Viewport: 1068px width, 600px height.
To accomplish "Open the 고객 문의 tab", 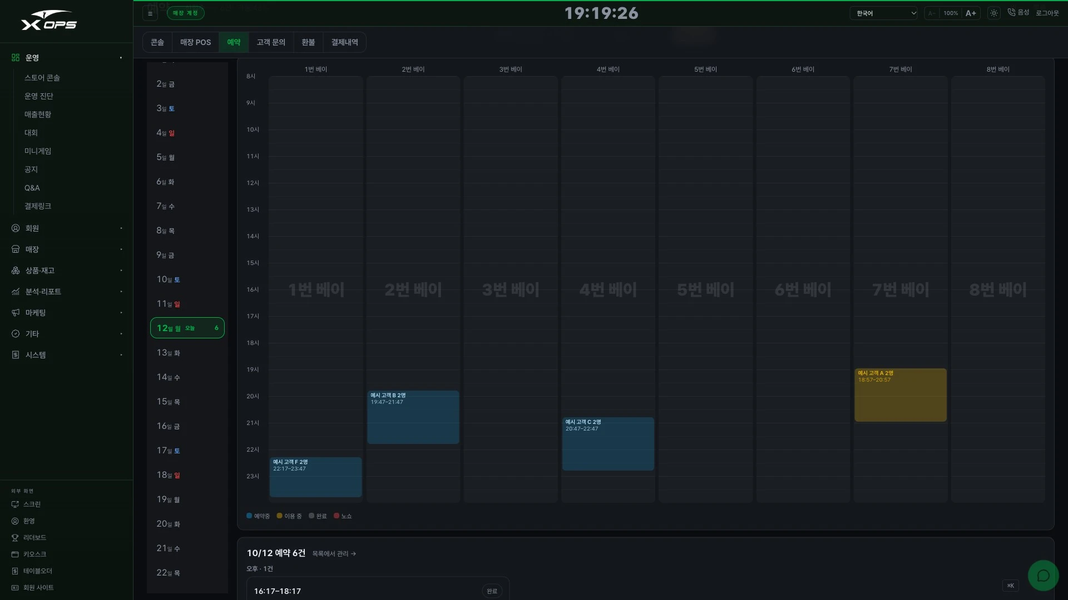I will click(271, 42).
